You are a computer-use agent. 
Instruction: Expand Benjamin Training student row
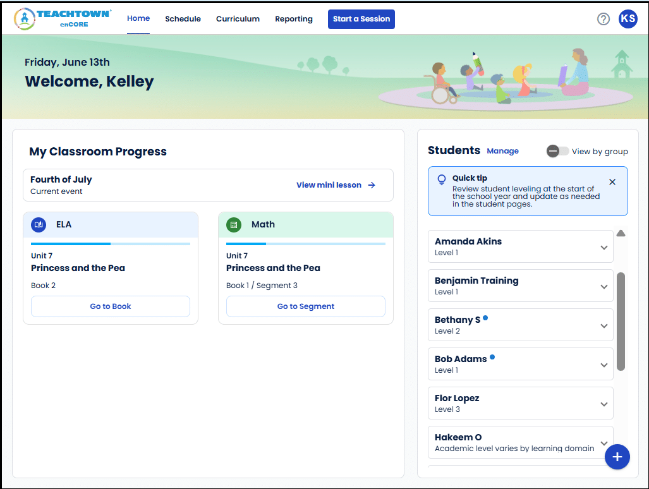point(604,286)
